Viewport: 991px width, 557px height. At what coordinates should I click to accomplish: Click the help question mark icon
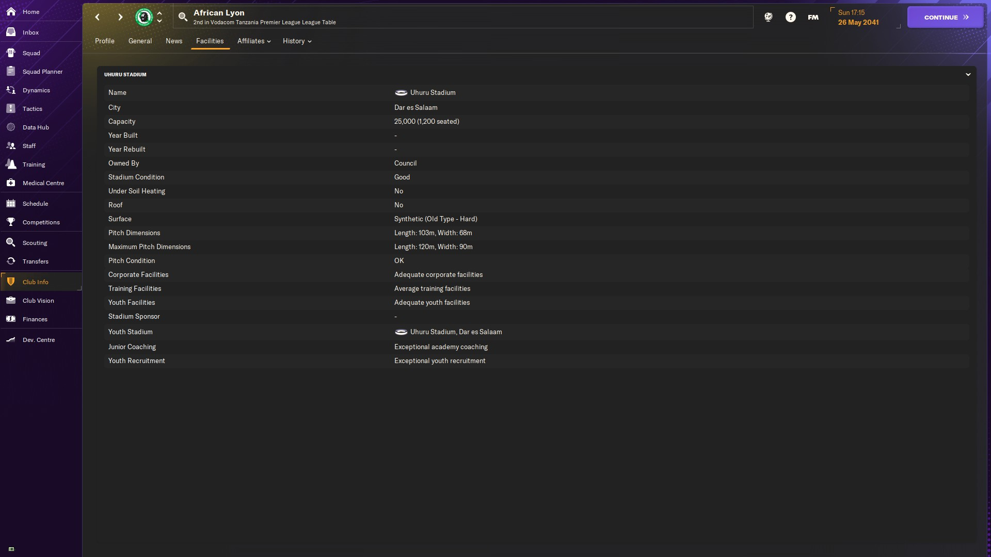click(x=790, y=18)
